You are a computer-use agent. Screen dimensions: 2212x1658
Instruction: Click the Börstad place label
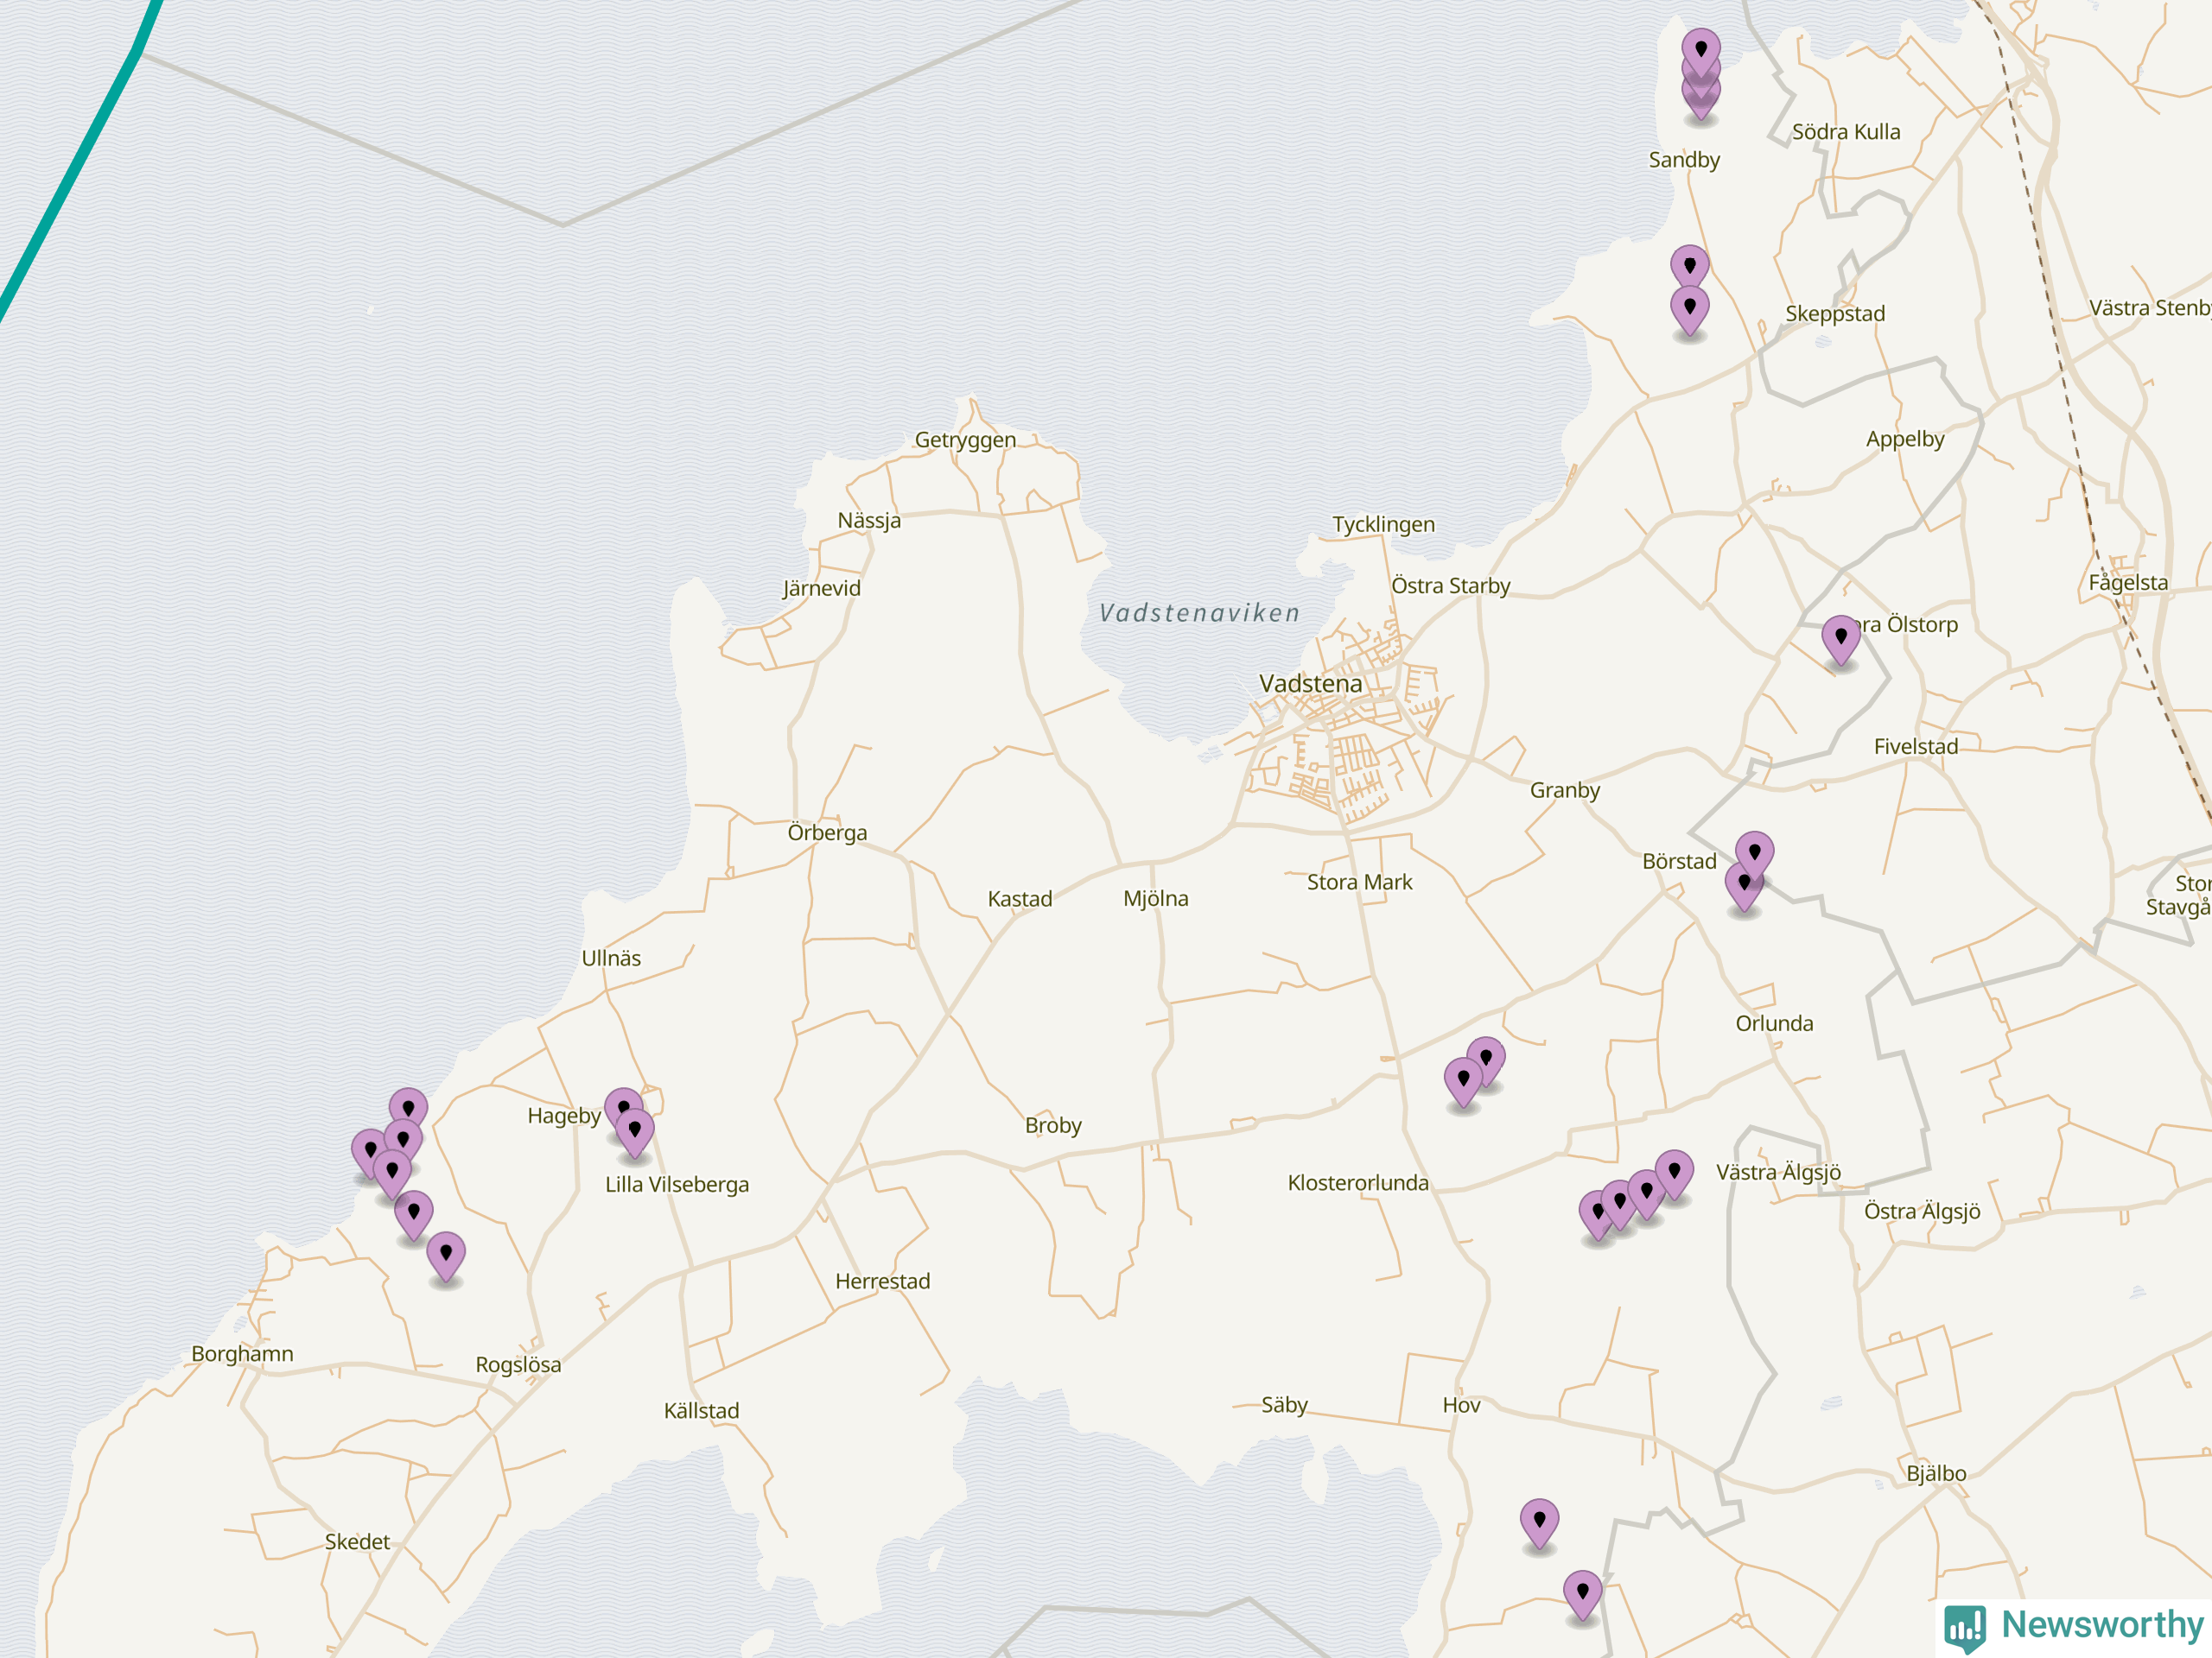coord(1679,862)
